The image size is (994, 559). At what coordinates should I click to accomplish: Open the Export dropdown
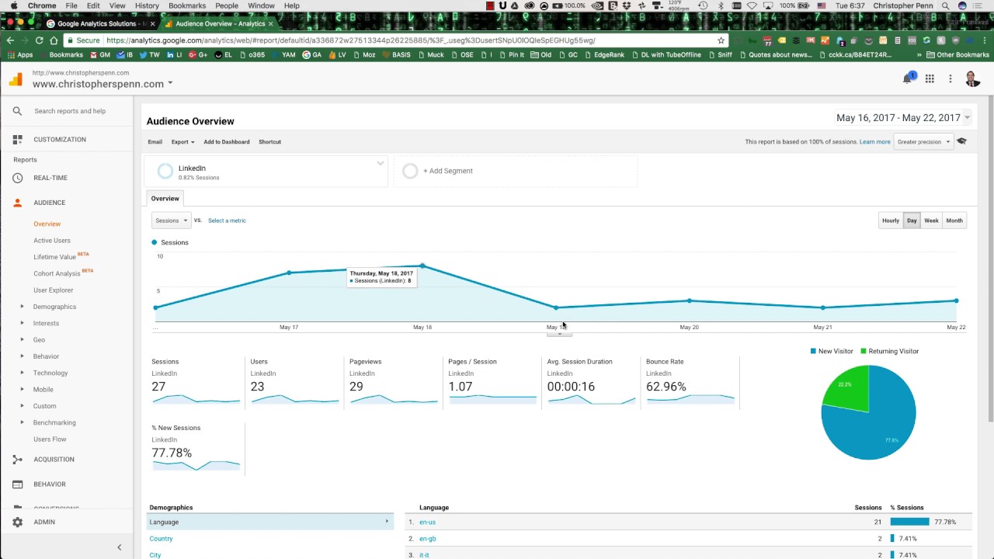click(182, 142)
